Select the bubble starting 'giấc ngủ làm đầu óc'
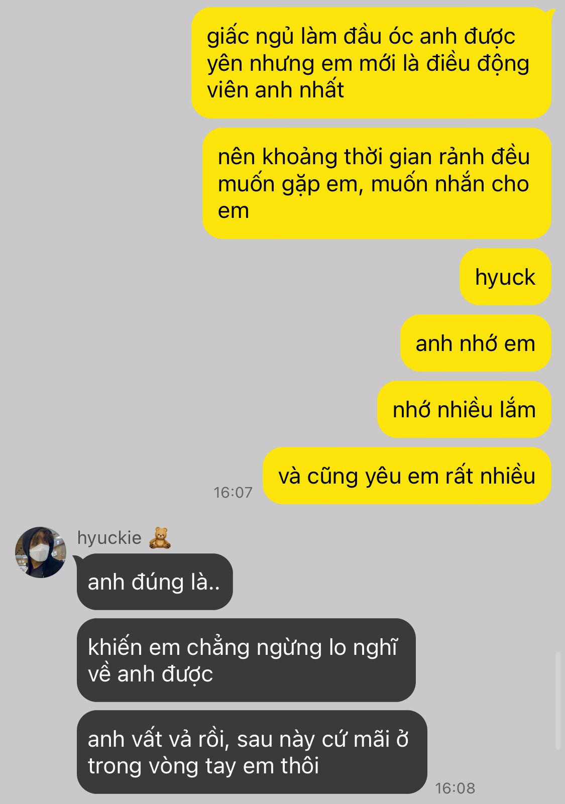This screenshot has width=565, height=804. 371,63
